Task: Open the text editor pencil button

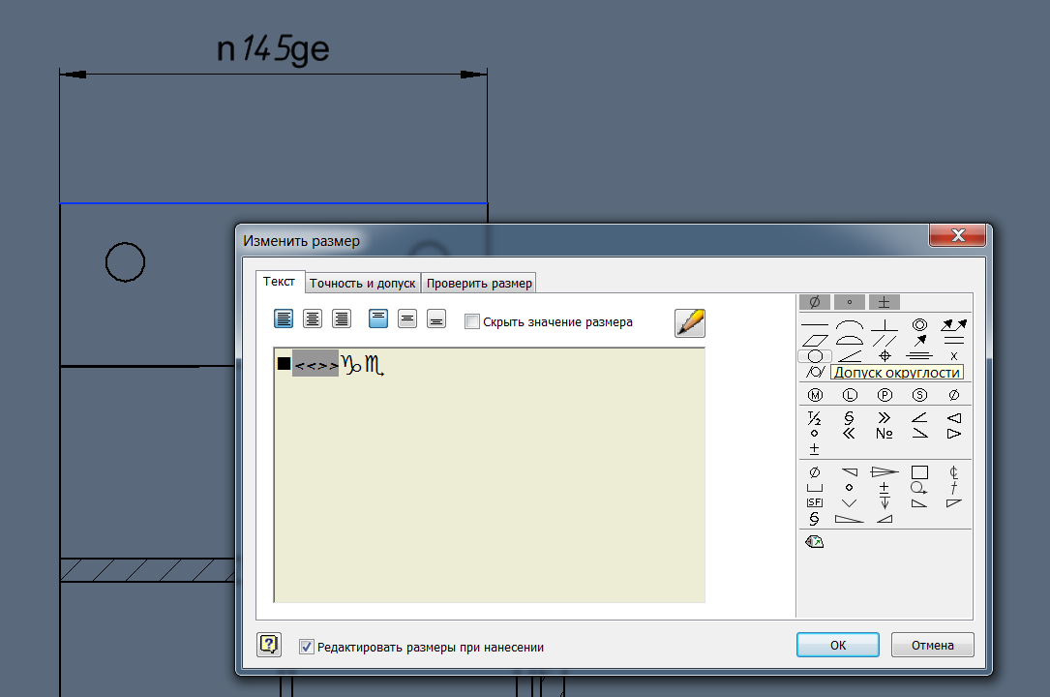Action: [690, 322]
